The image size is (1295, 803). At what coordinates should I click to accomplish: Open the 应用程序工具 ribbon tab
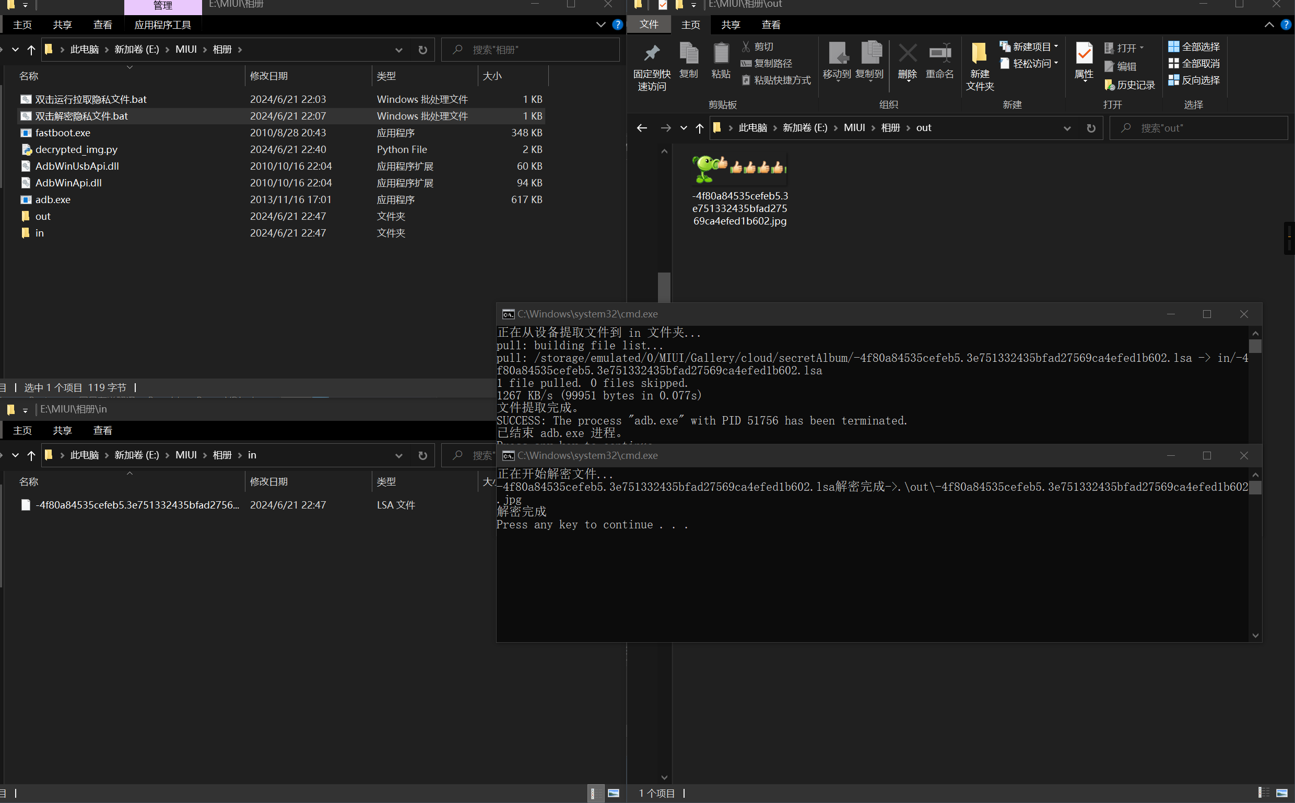[162, 25]
